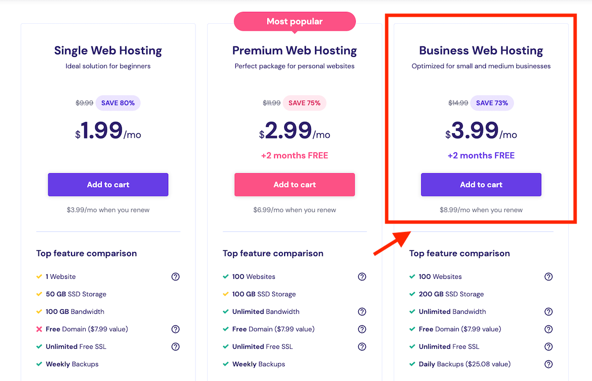Image resolution: width=592 pixels, height=381 pixels.
Task: Open help icon for Business plan's 100 Websites
Action: [x=548, y=277]
